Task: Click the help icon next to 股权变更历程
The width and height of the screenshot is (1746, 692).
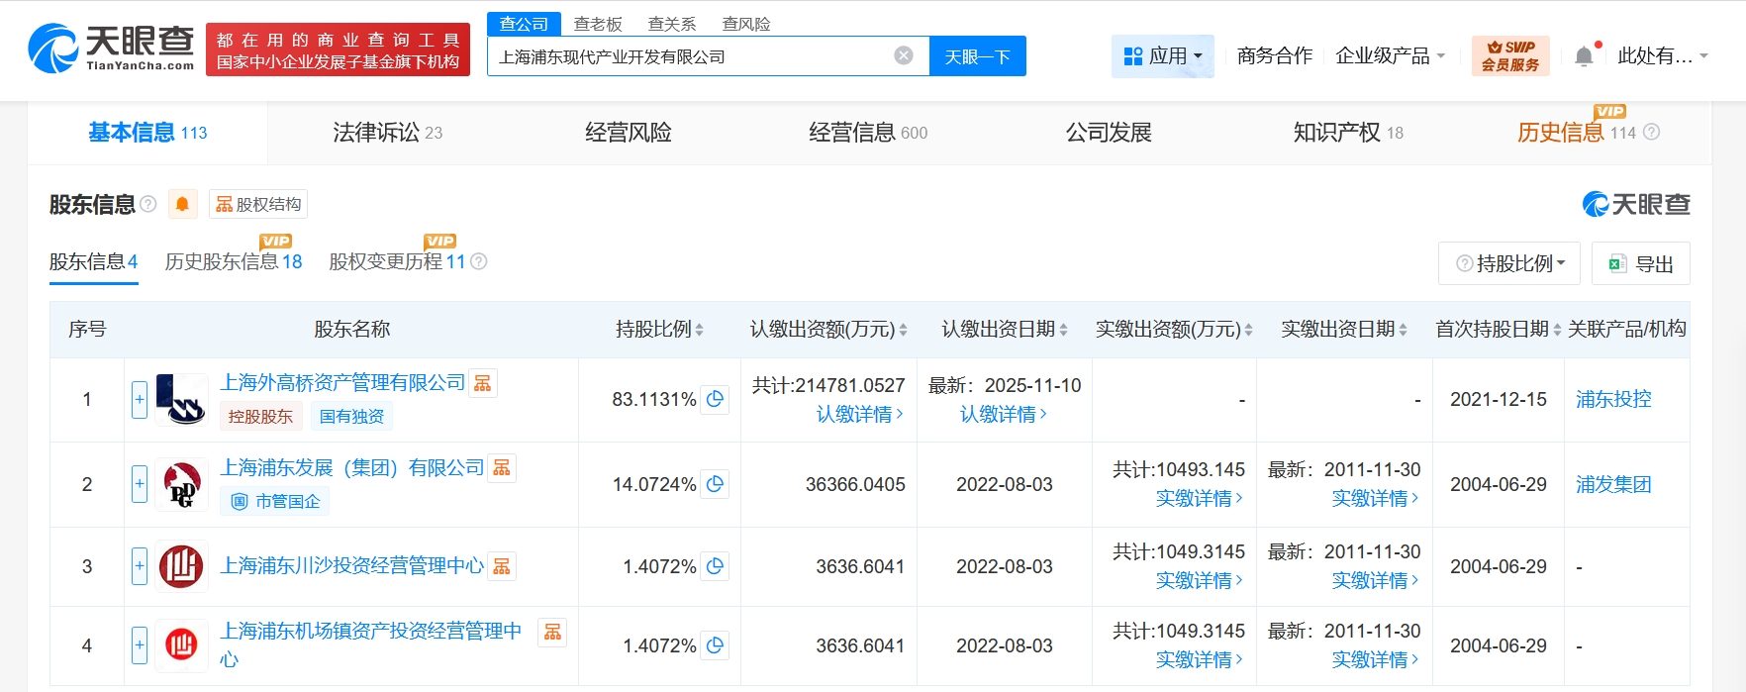Action: pos(479,261)
